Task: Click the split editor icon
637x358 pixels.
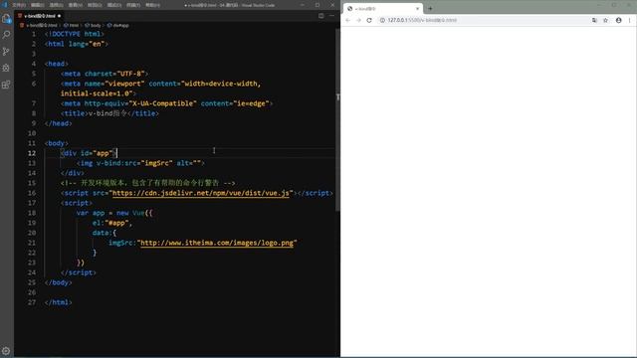Action: pyautogui.click(x=320, y=16)
